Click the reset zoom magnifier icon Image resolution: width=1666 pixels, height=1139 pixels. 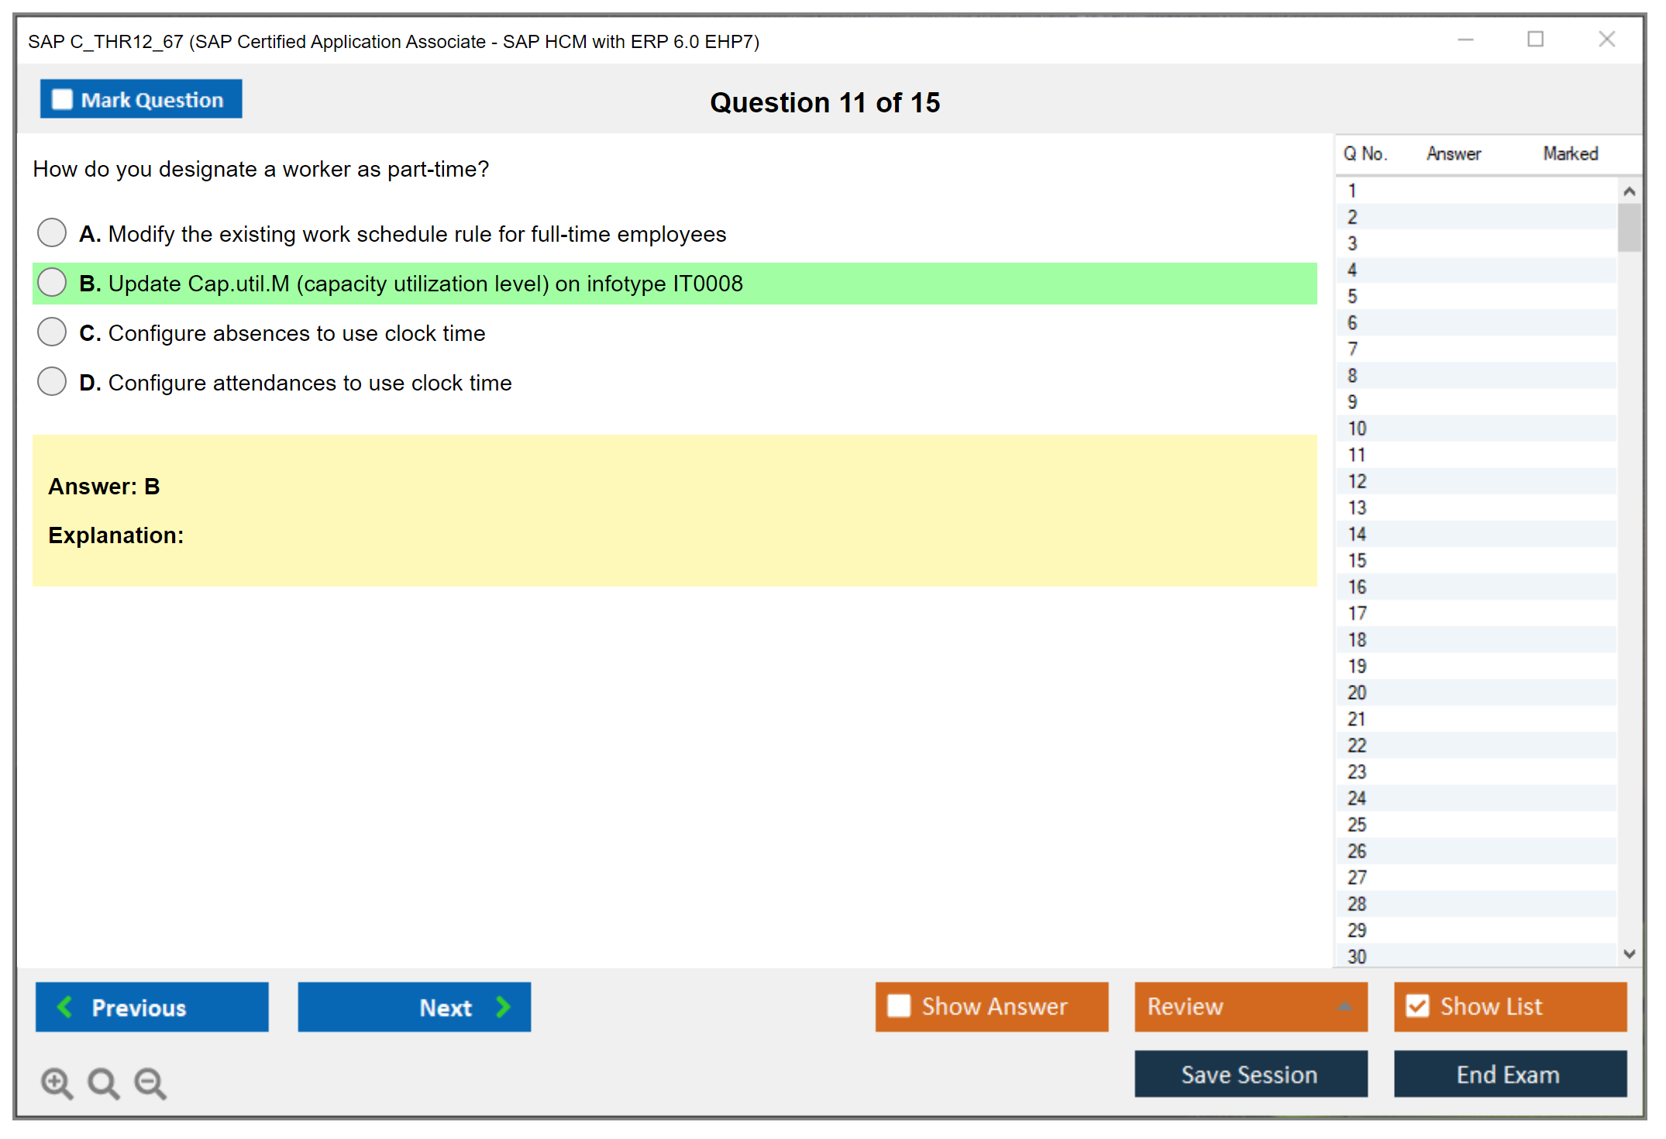[103, 1082]
